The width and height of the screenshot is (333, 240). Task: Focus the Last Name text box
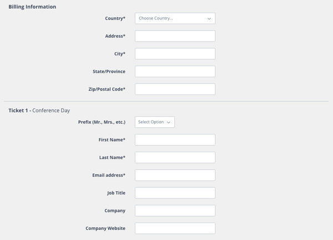[175, 157]
